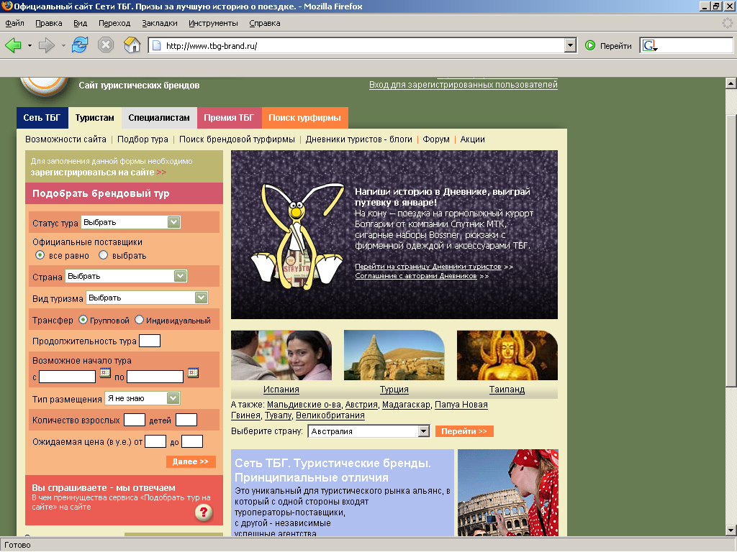This screenshot has width=737, height=552.
Task: Click the start date с input field
Action: click(67, 377)
